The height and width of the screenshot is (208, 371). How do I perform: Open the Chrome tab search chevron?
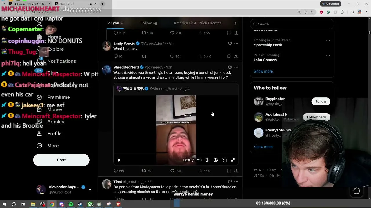[x=4, y=4]
